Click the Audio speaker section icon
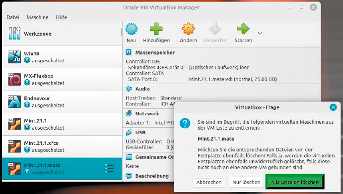The width and height of the screenshot is (343, 194). click(129, 89)
